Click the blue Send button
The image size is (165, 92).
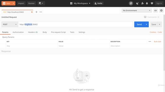(139, 25)
